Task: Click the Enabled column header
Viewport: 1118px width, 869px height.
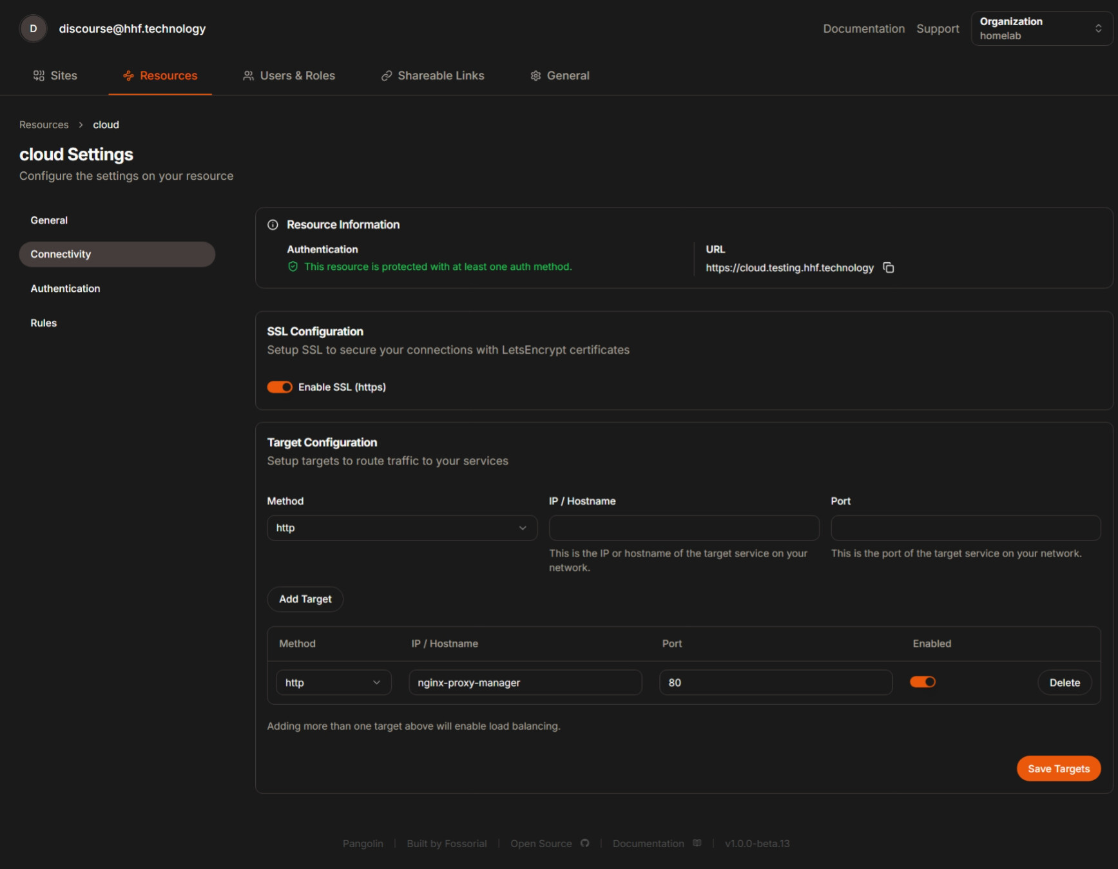Action: (x=932, y=644)
